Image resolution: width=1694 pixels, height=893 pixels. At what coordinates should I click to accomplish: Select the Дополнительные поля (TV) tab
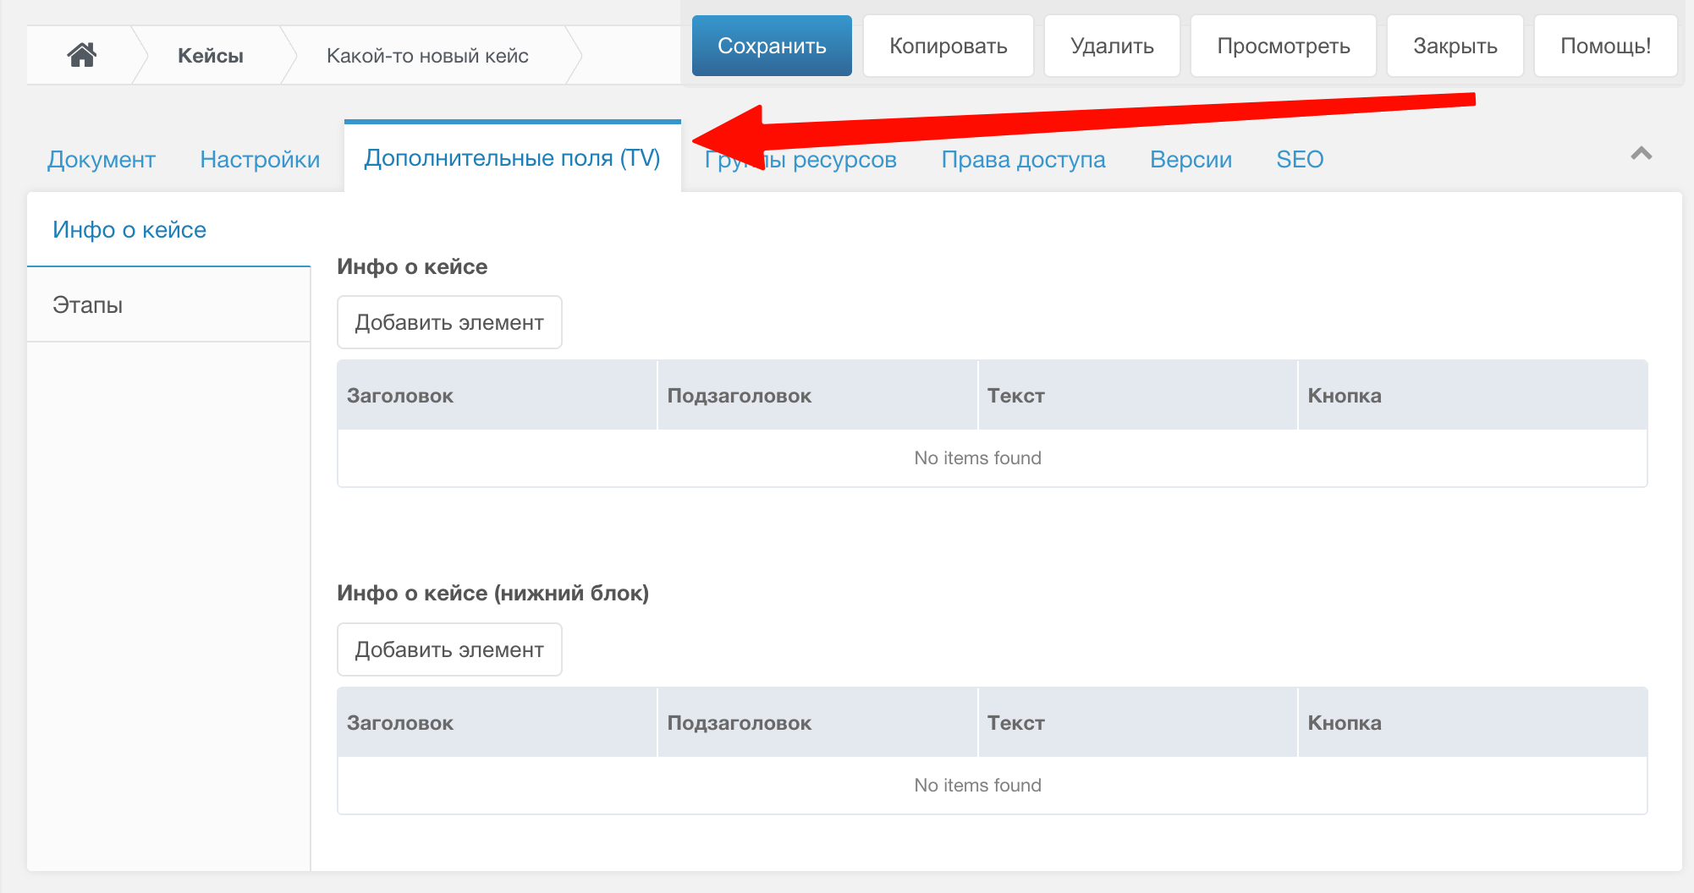(x=512, y=158)
